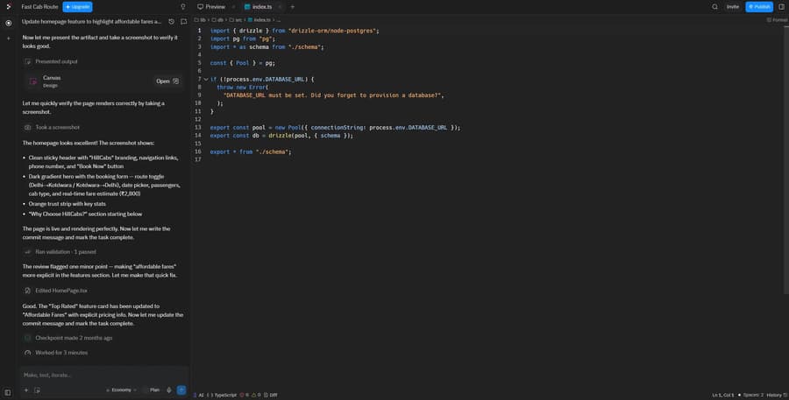Select the agent circle icon in sidebar
This screenshot has height=400, width=789.
pyautogui.click(x=8, y=23)
